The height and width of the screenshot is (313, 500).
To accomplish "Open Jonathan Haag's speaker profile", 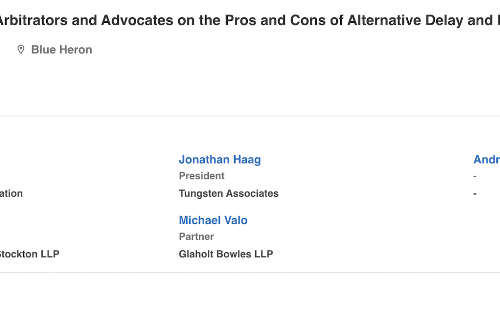I will (219, 160).
